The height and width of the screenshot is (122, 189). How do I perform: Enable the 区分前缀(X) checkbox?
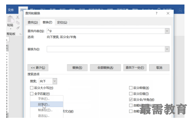click(131, 88)
